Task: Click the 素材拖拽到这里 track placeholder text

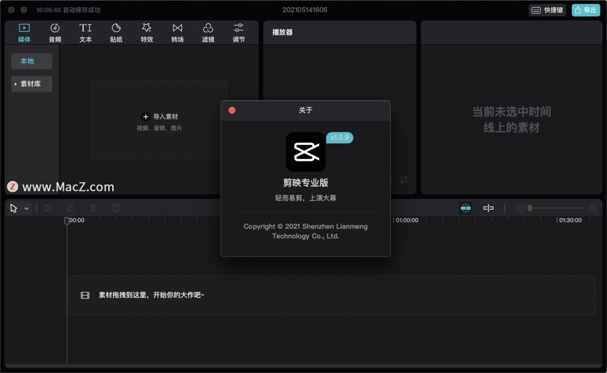Action: [151, 295]
